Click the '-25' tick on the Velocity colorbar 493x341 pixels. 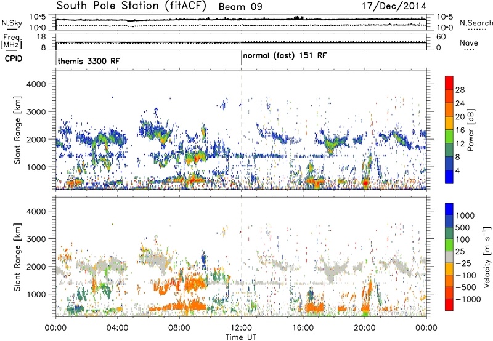(463, 263)
